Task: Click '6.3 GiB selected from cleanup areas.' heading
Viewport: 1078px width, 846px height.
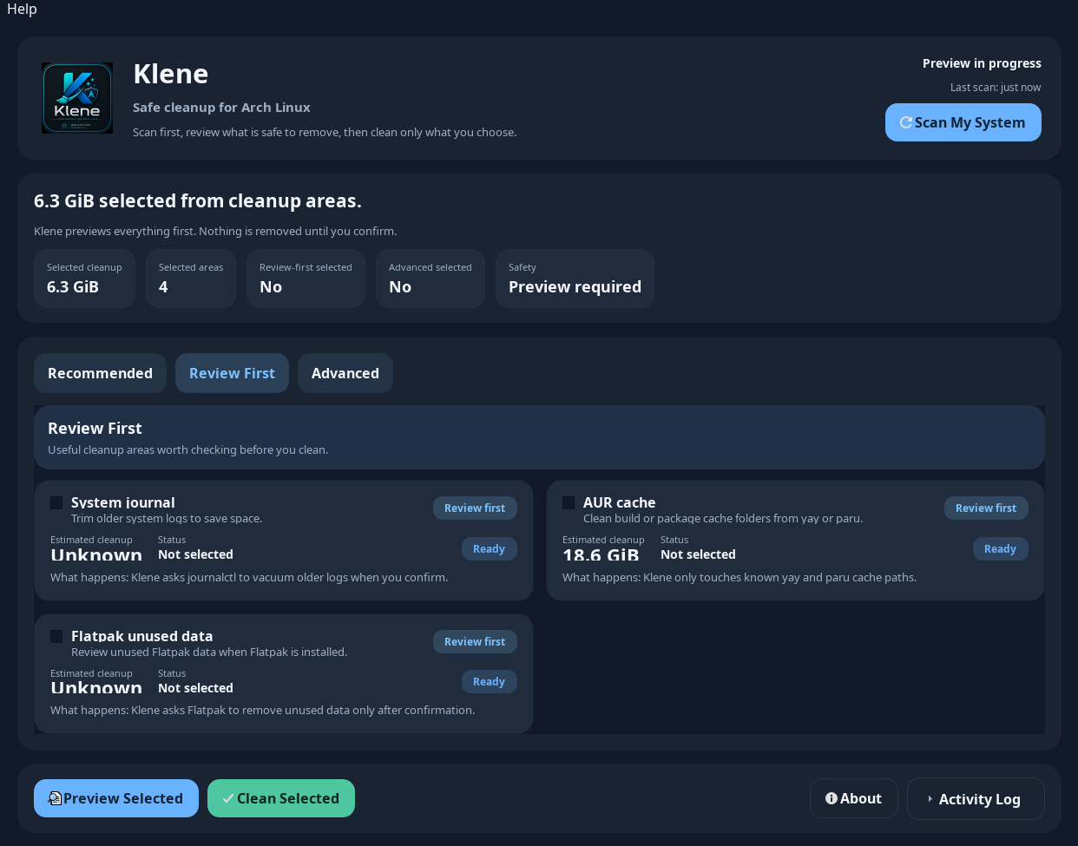Action: [x=198, y=201]
